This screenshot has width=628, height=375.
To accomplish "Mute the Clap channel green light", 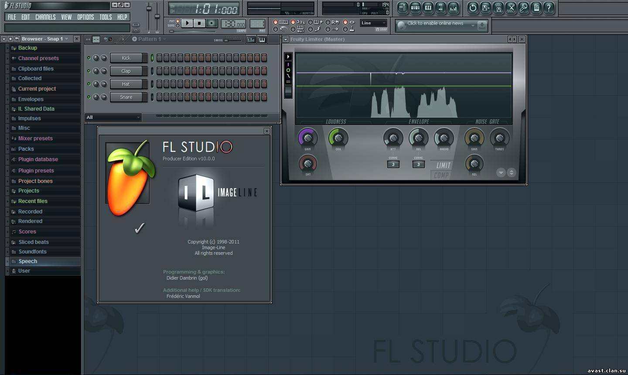I will [x=89, y=71].
